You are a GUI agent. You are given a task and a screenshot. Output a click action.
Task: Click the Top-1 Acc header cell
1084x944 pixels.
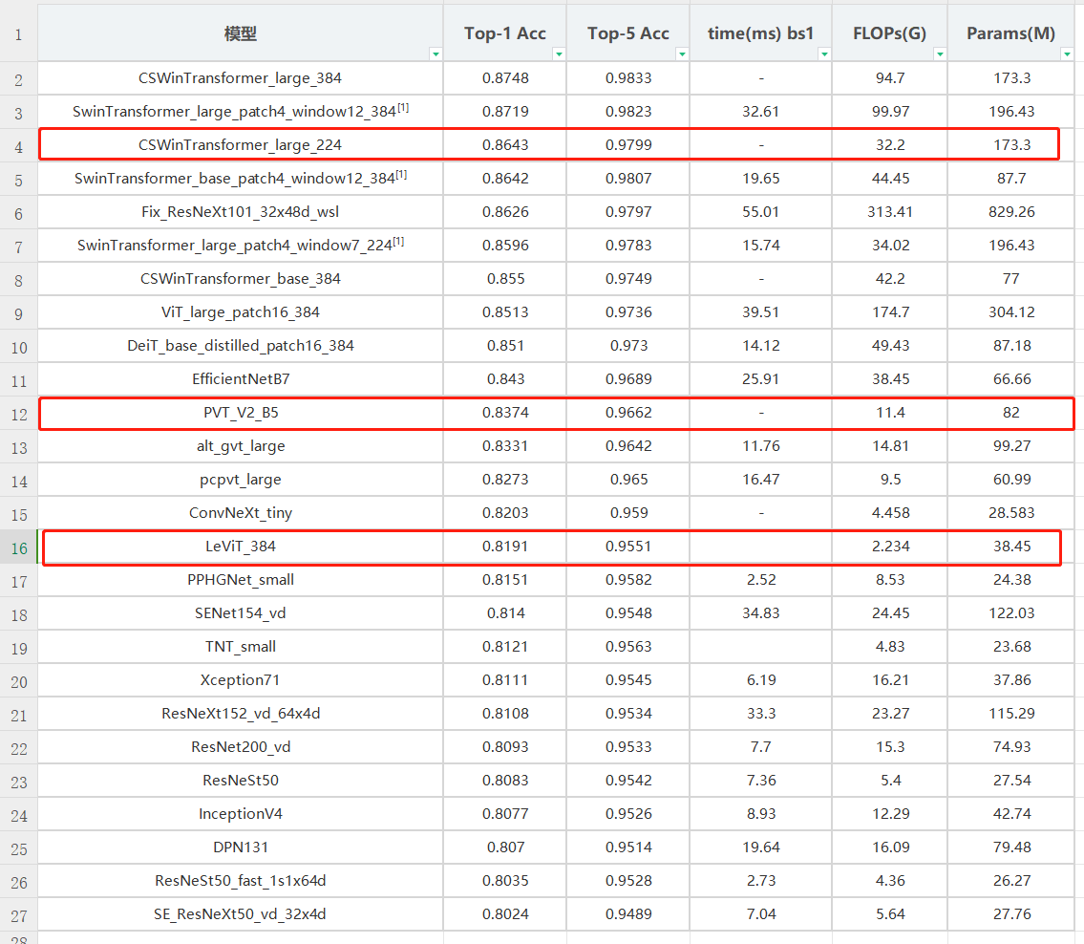click(x=504, y=33)
